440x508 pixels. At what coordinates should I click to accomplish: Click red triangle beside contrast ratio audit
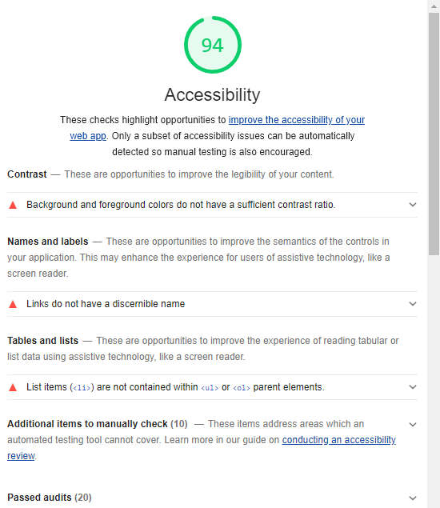click(x=13, y=205)
